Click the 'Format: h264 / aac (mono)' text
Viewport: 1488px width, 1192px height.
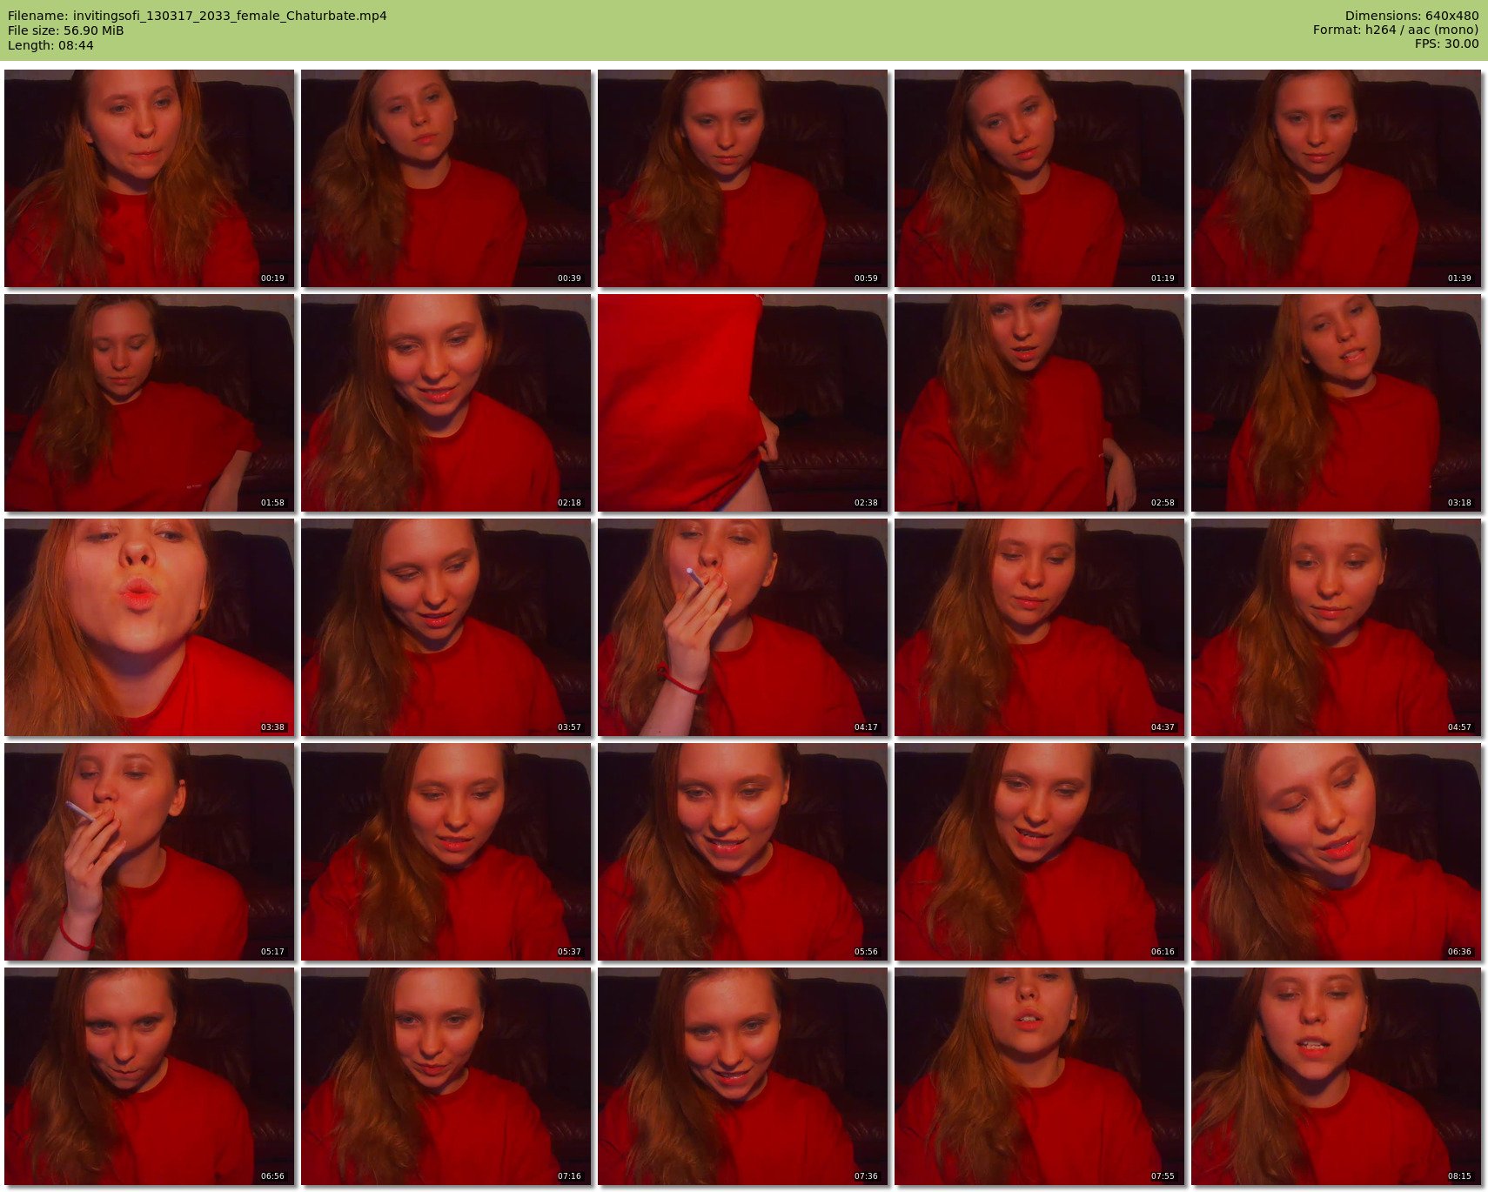(x=1396, y=30)
